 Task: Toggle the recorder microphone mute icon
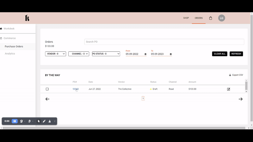(29, 121)
